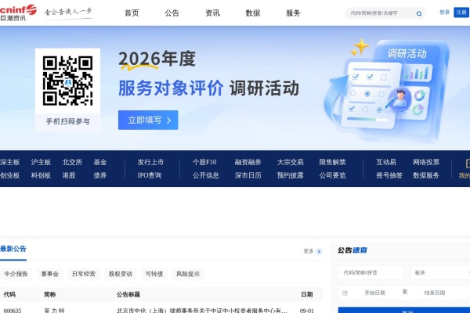Viewport: 470px width, 313px height.
Task: Click the 登录 link
Action: [444, 13]
